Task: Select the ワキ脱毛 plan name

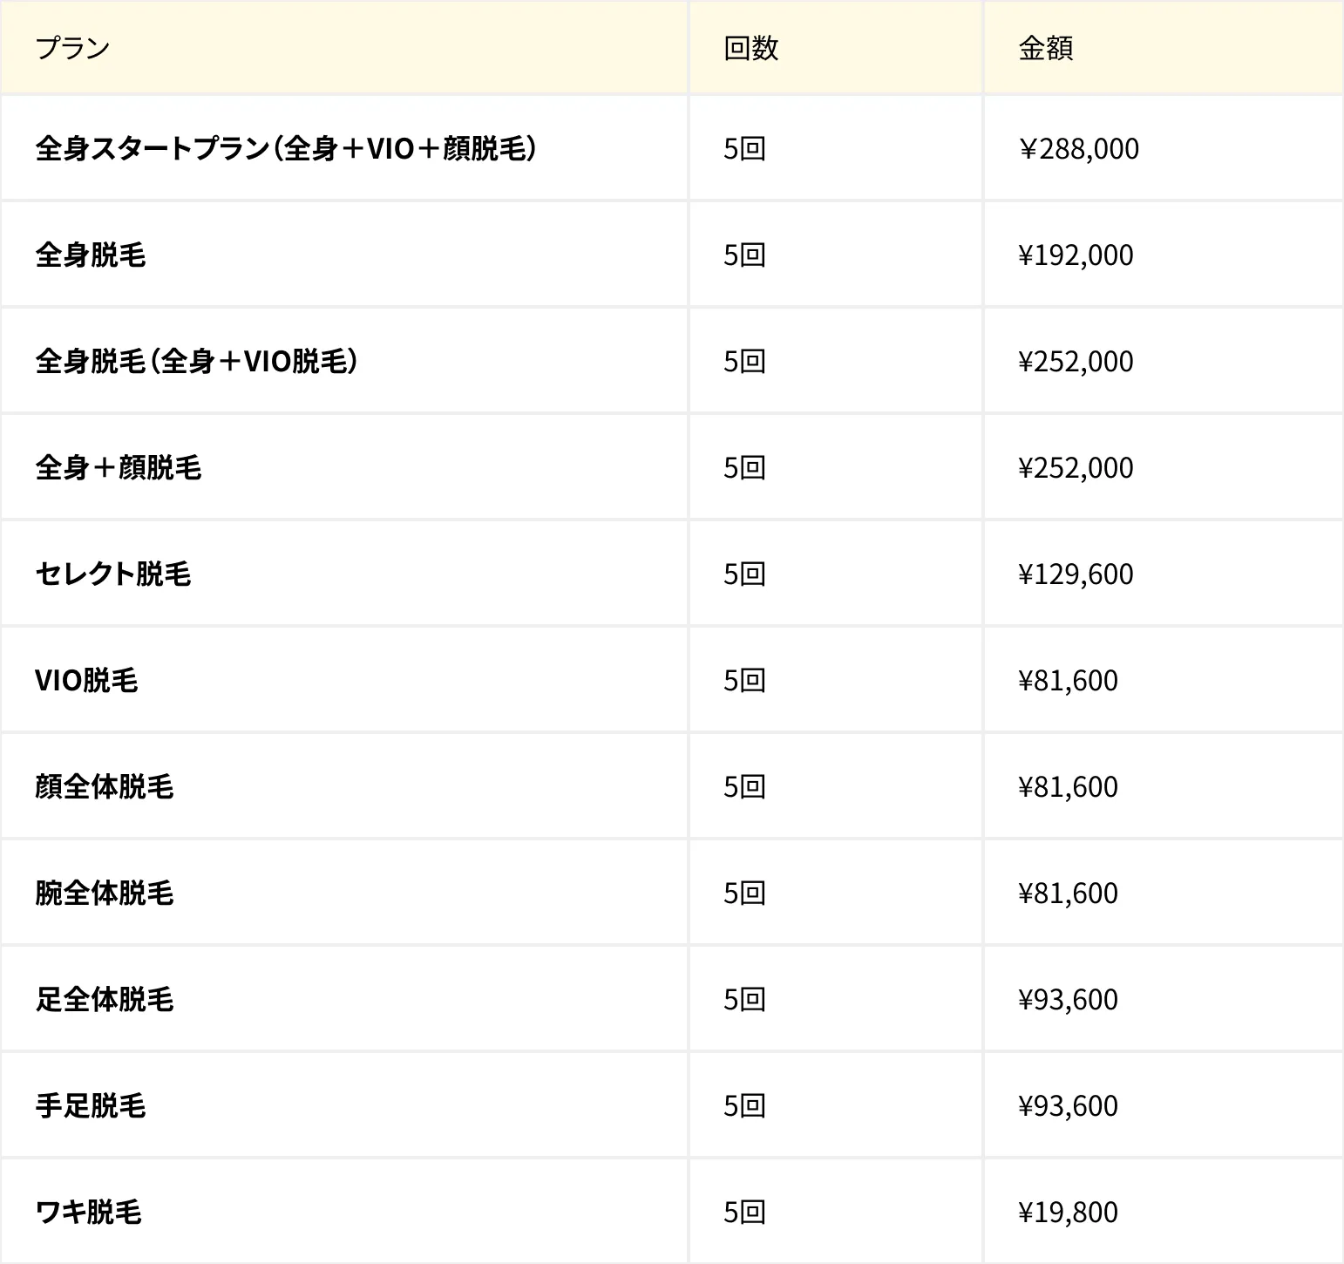Action: tap(88, 1213)
